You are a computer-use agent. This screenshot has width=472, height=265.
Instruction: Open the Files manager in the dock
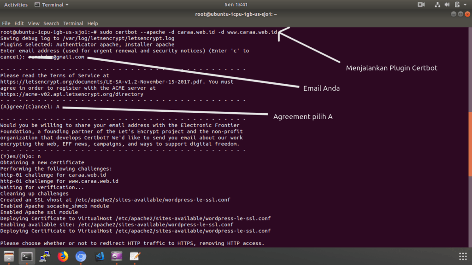tap(9, 256)
